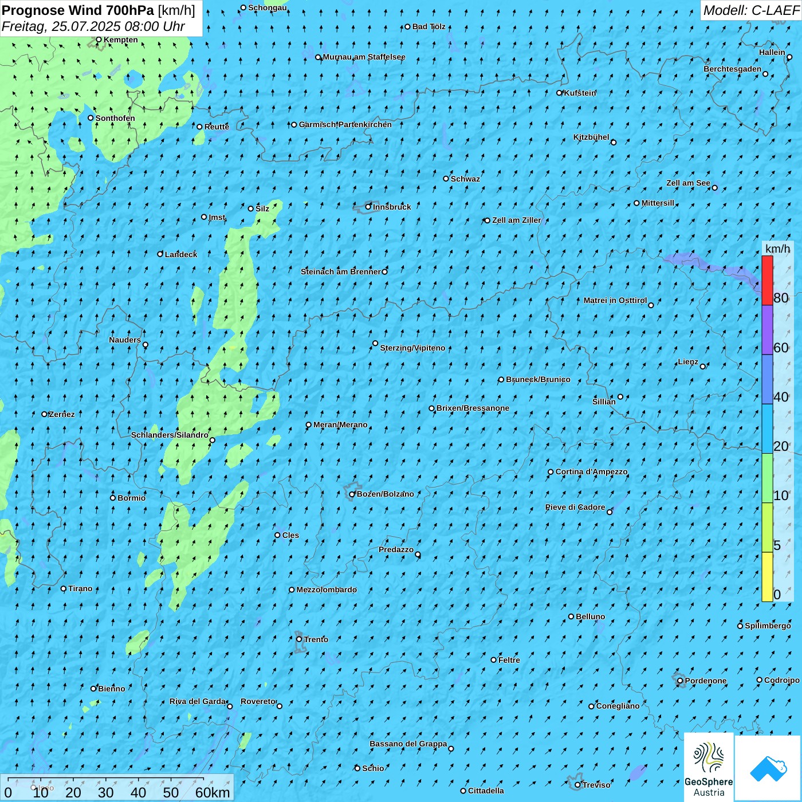The height and width of the screenshot is (802, 802).
Task: Select the Brixen/Bressanone label
Action: [x=473, y=408]
